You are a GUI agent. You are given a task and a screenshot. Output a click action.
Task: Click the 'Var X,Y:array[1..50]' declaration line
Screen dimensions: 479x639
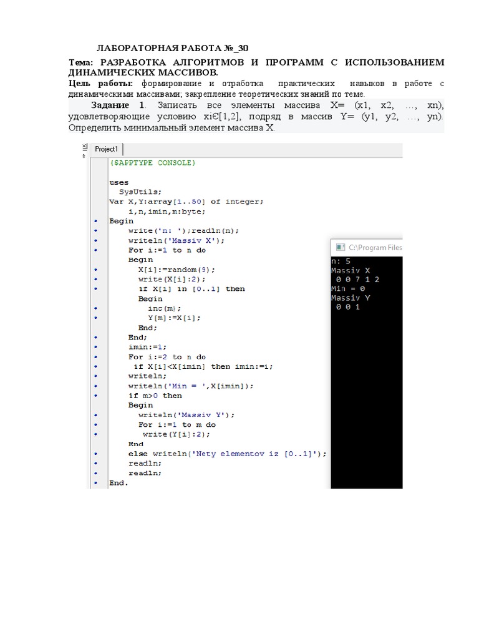pos(186,202)
